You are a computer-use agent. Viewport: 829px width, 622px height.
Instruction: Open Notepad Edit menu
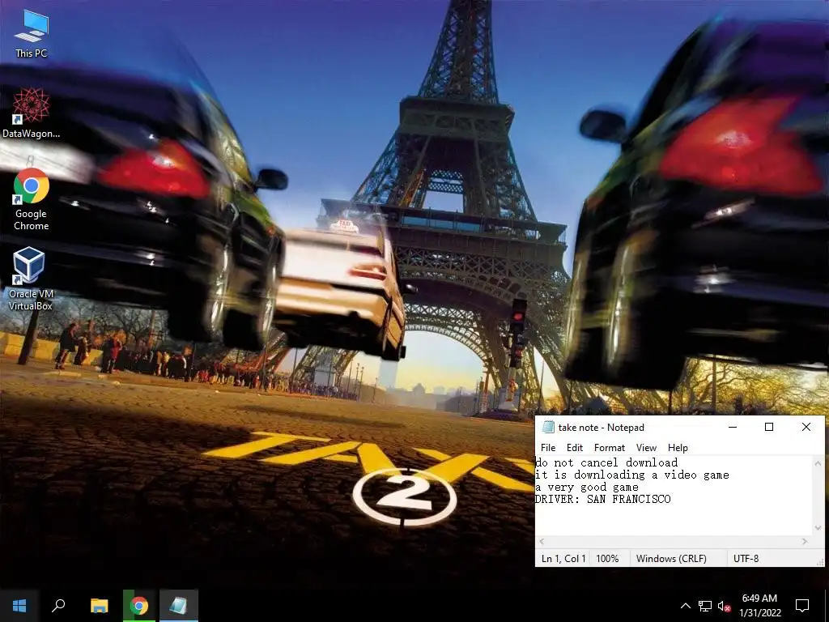click(575, 447)
